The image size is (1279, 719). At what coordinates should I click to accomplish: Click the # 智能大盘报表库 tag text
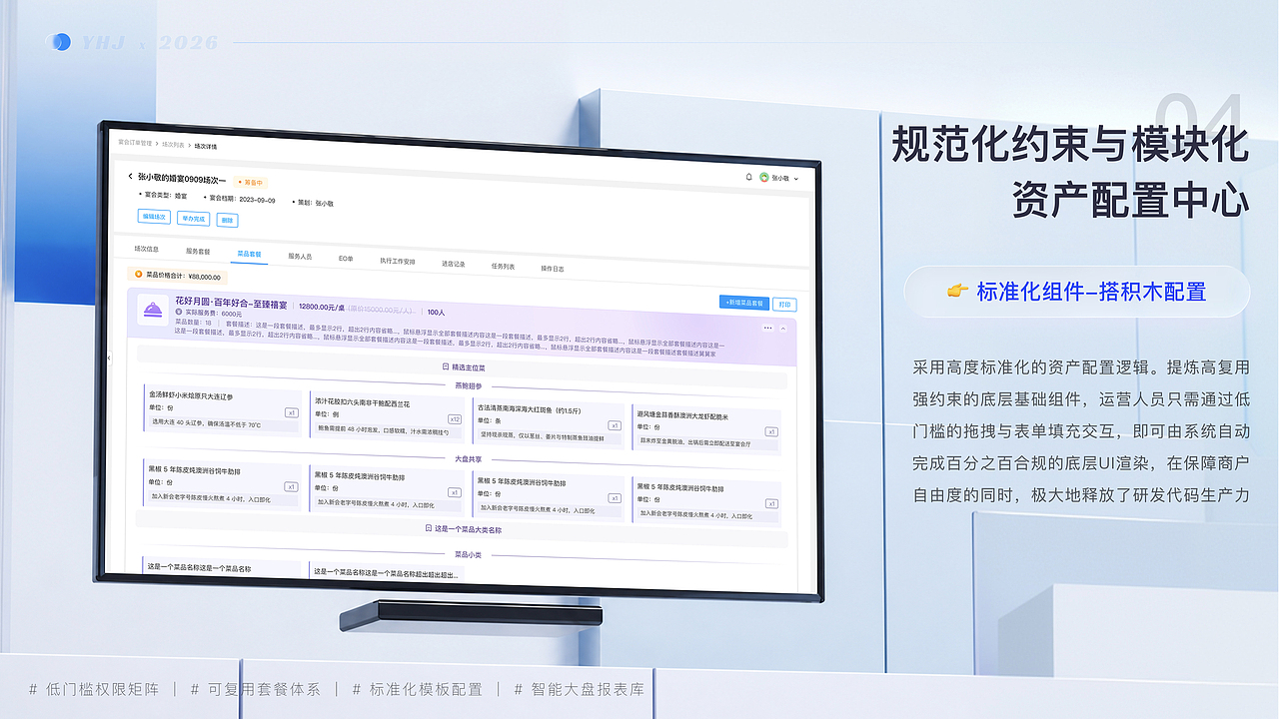pyautogui.click(x=580, y=689)
